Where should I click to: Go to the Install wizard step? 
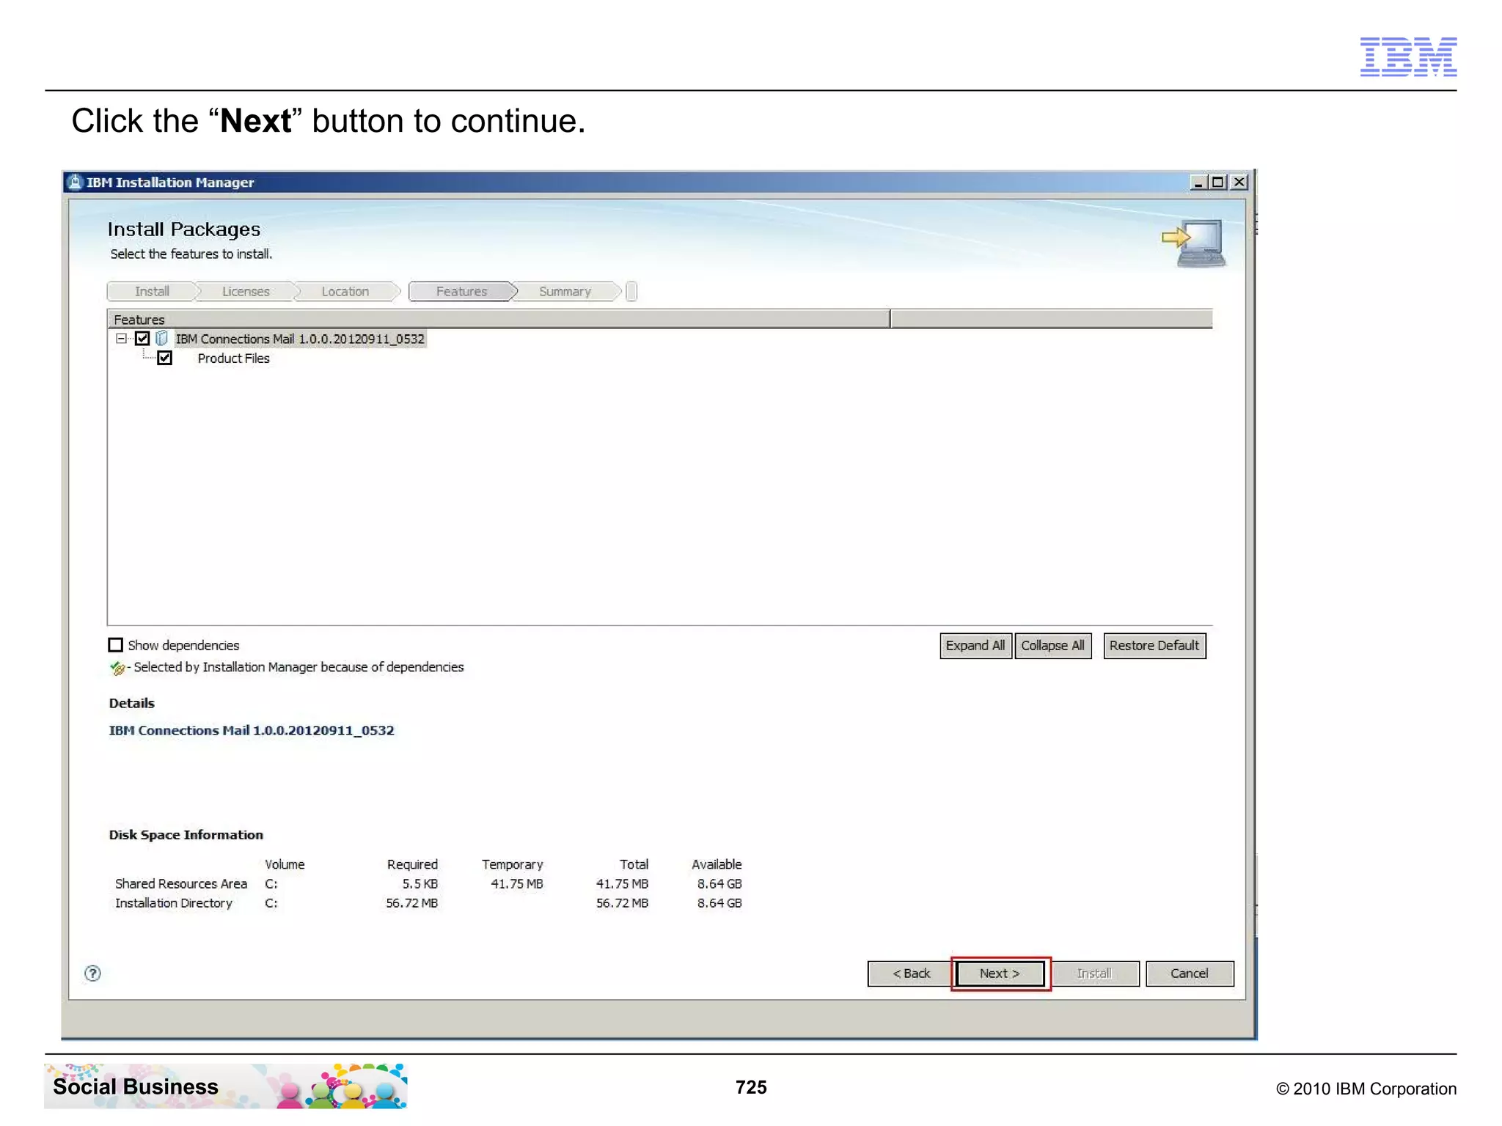pos(152,292)
